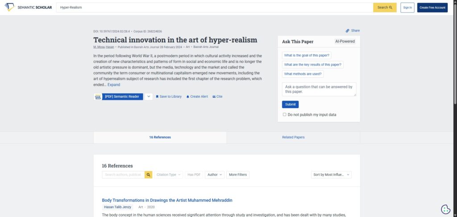Viewport: 457px width, 217px height.
Task: Click the Share link icon
Action: click(x=347, y=31)
